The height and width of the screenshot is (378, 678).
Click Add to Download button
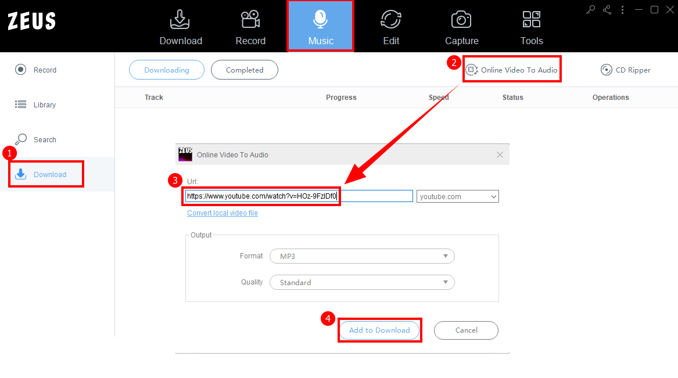pos(379,330)
